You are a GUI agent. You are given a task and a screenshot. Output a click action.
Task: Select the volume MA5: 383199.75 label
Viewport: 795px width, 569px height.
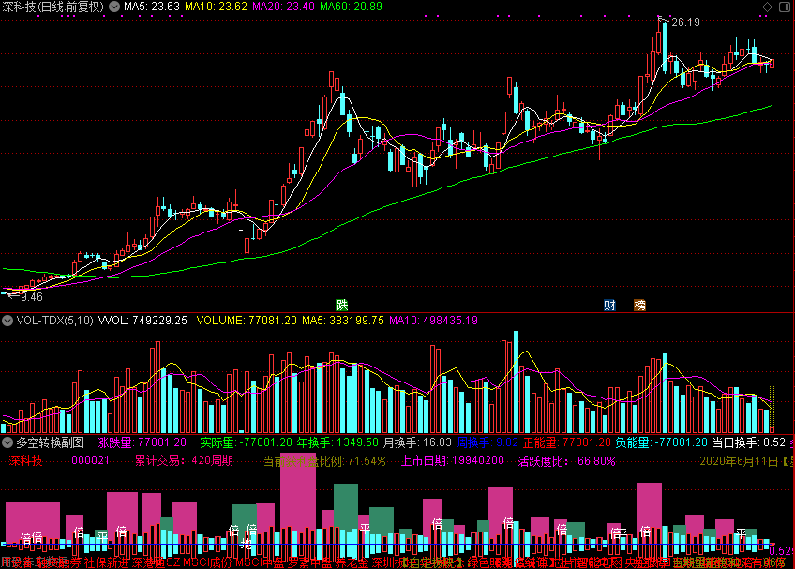343,321
